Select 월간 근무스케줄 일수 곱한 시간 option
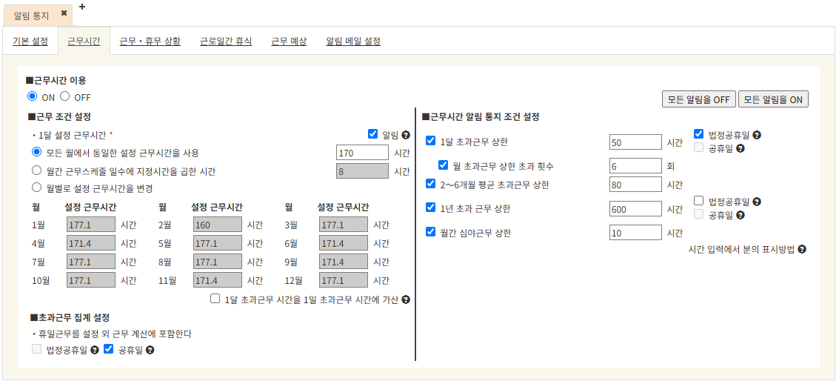Image resolution: width=839 pixels, height=381 pixels. (x=36, y=170)
